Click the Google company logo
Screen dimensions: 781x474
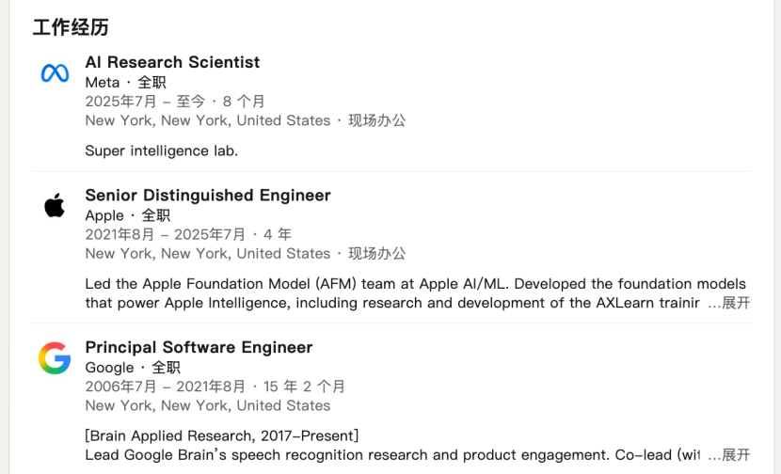pos(55,358)
